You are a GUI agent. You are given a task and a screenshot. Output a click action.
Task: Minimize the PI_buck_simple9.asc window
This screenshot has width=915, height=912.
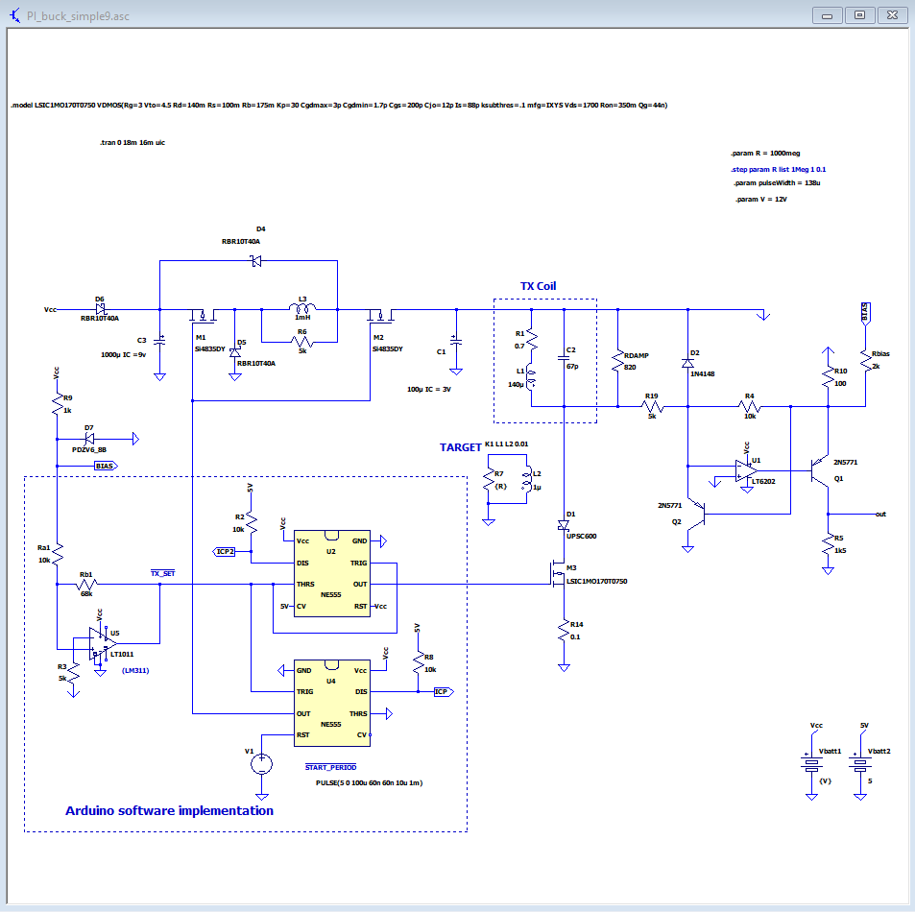point(827,15)
